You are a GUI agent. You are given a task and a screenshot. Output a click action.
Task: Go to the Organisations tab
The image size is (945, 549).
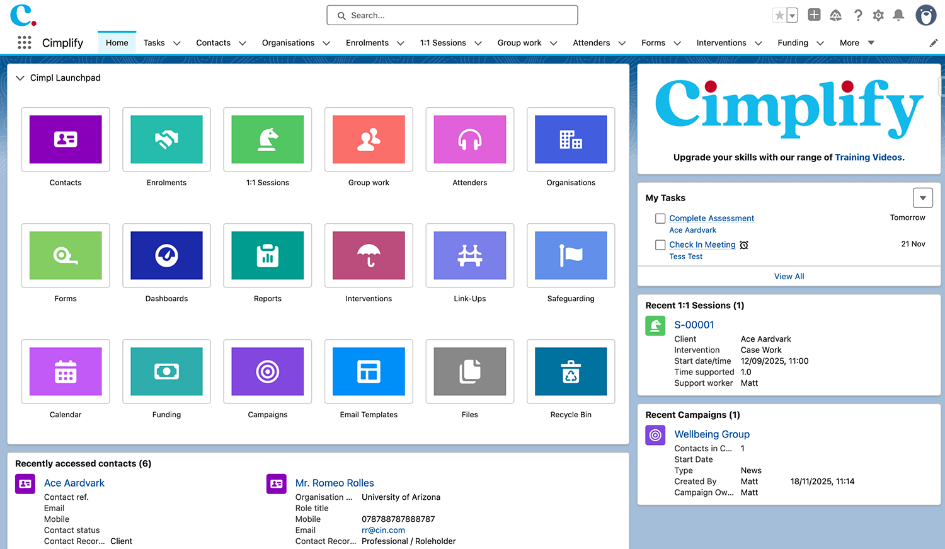pyautogui.click(x=288, y=43)
